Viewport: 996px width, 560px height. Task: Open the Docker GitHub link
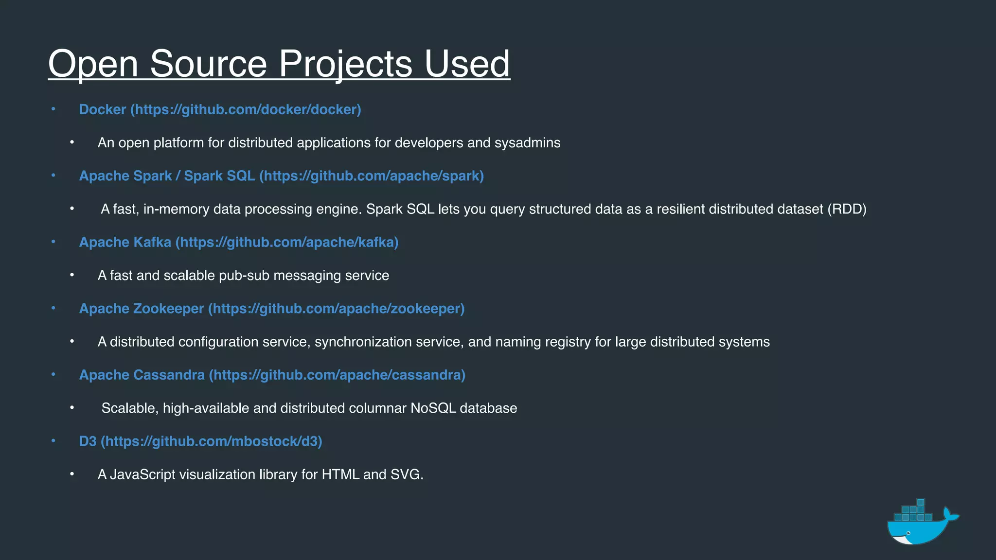(x=220, y=110)
